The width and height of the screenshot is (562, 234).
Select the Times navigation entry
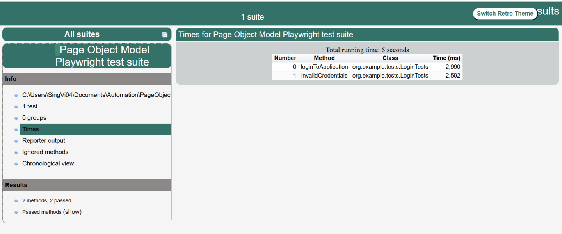[30, 129]
